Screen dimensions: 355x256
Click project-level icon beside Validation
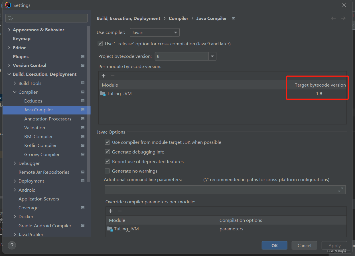pyautogui.click(x=83, y=128)
